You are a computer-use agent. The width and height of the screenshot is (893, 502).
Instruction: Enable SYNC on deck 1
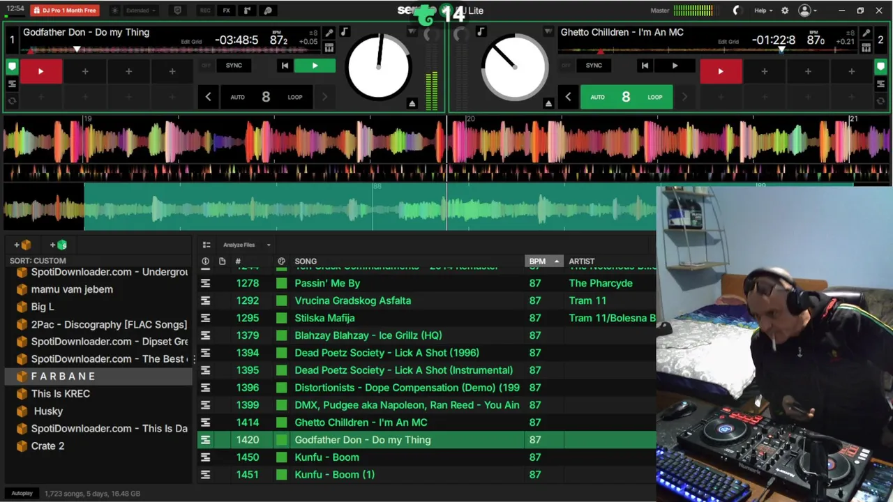[x=234, y=66]
